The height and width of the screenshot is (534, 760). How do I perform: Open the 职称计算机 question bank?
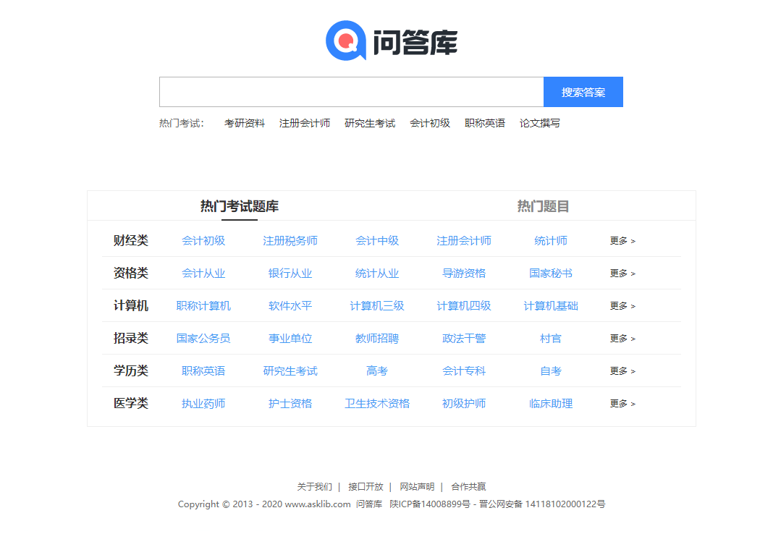point(203,306)
